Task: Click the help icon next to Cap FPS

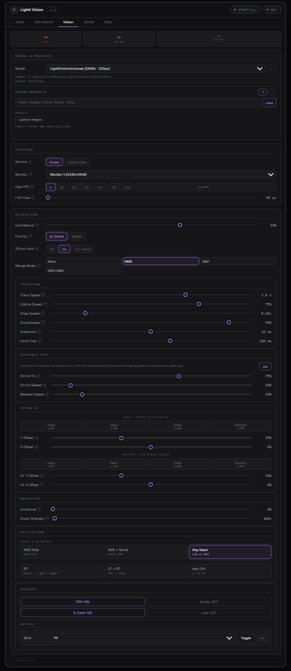Action: tap(32, 187)
